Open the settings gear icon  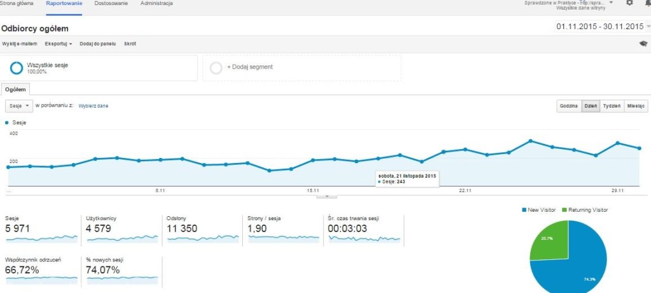(x=629, y=3)
